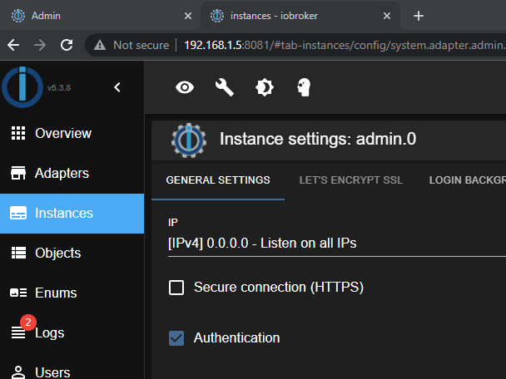Click the head profile expert mode icon
The width and height of the screenshot is (506, 379).
click(x=305, y=87)
